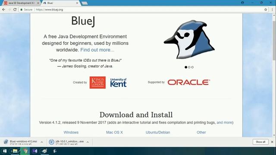Close the BlueJ tab
This screenshot has width=276, height=155.
click(x=77, y=3)
